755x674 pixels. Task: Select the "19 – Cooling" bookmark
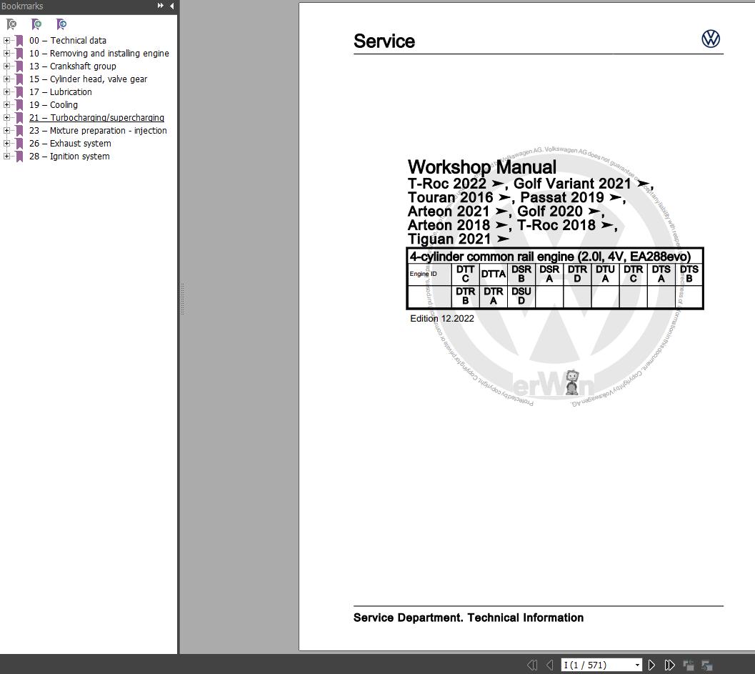54,104
